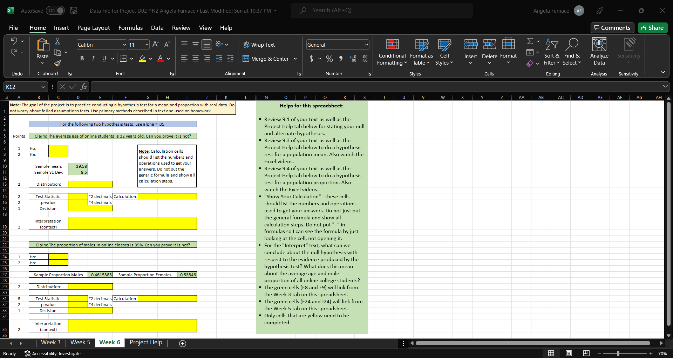Toggle Bold formatting

(82, 59)
